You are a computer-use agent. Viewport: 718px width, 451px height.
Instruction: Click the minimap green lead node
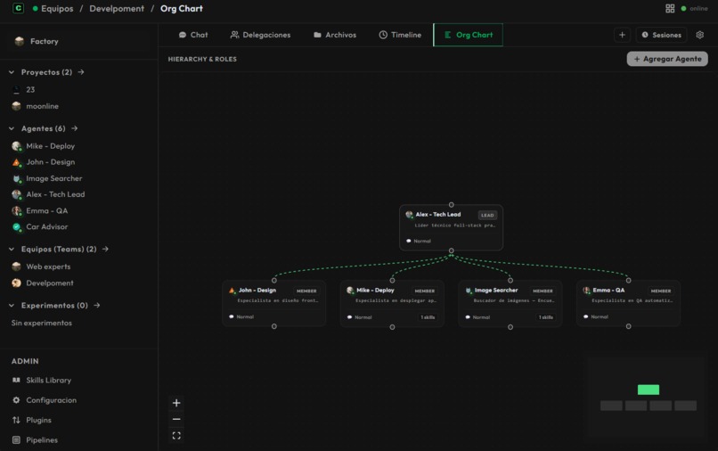(649, 389)
